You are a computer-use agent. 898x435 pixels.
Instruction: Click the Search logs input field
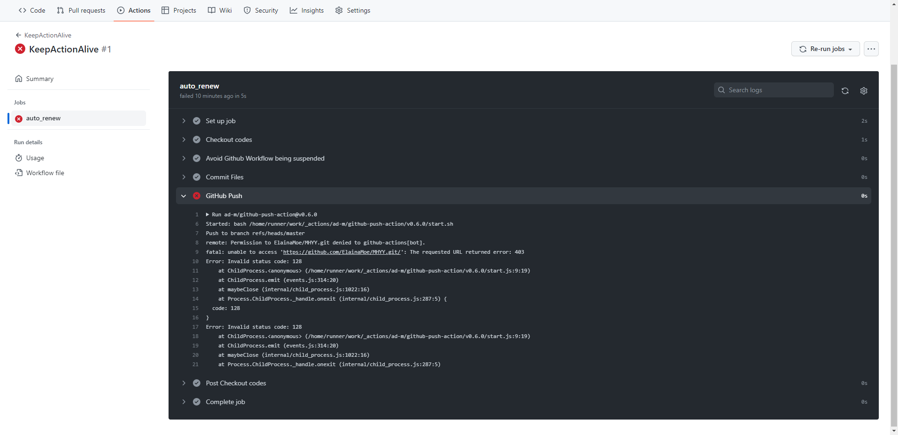pyautogui.click(x=778, y=90)
